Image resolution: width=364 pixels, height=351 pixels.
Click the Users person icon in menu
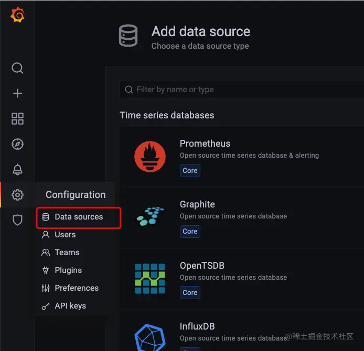pos(46,235)
